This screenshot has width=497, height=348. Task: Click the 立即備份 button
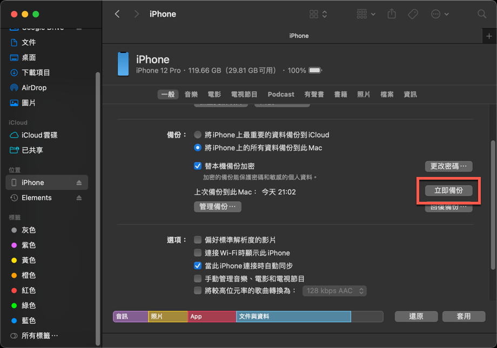[x=448, y=190]
